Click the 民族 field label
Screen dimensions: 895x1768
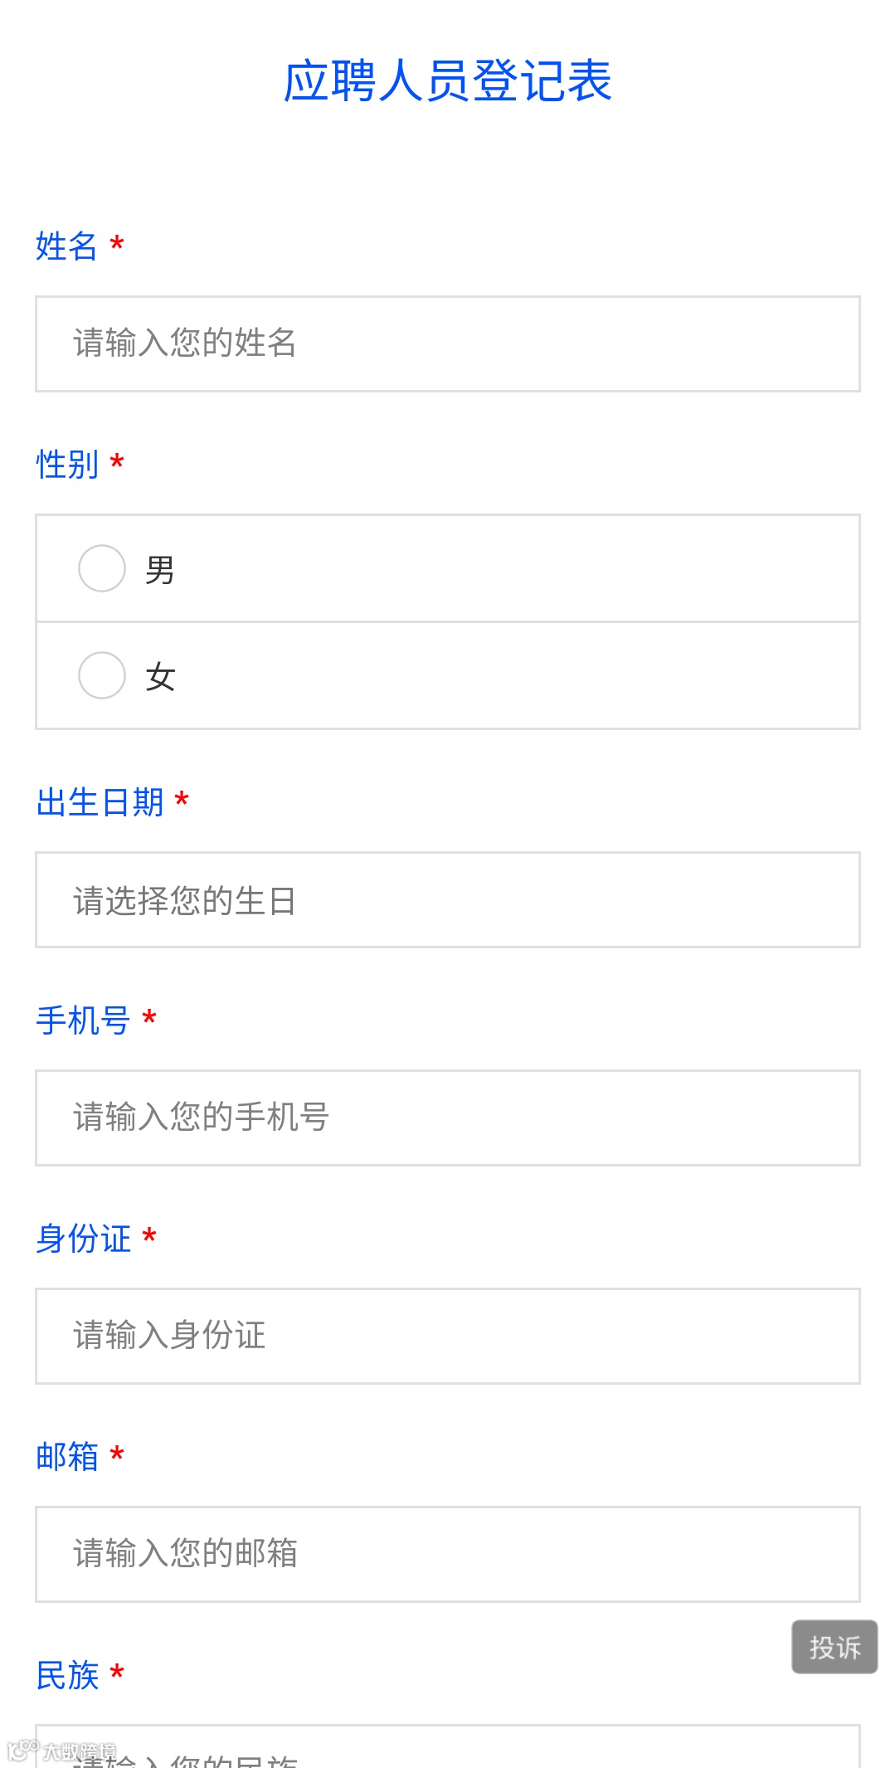point(67,1675)
